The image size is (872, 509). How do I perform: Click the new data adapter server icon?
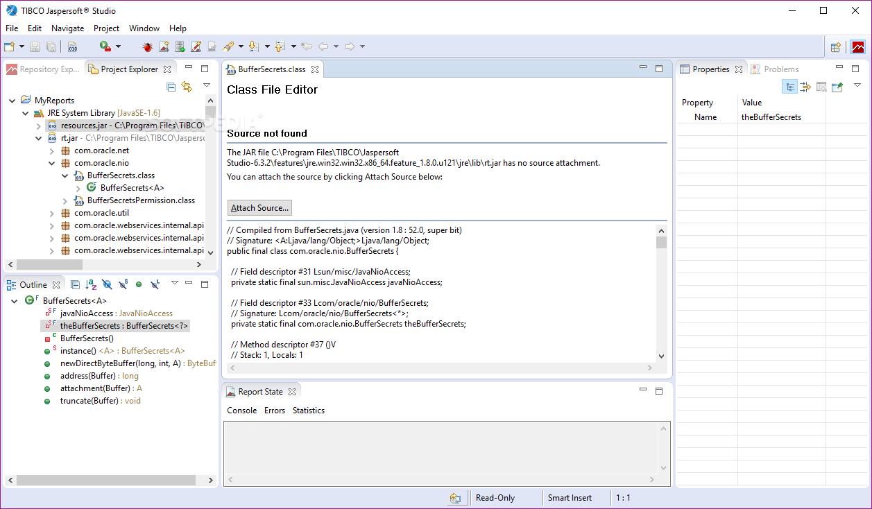click(x=180, y=46)
